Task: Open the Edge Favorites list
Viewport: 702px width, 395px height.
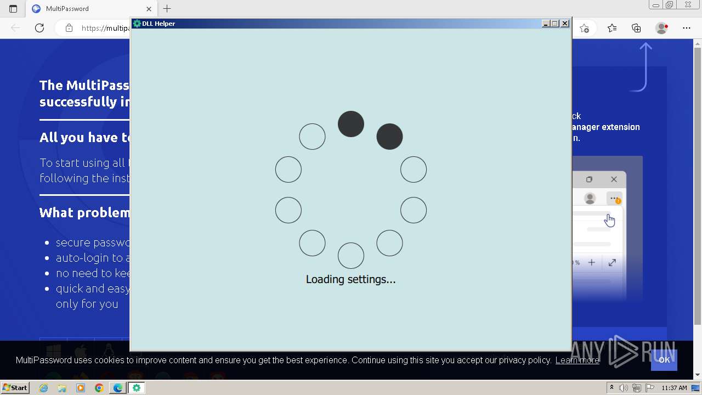Action: click(x=612, y=28)
